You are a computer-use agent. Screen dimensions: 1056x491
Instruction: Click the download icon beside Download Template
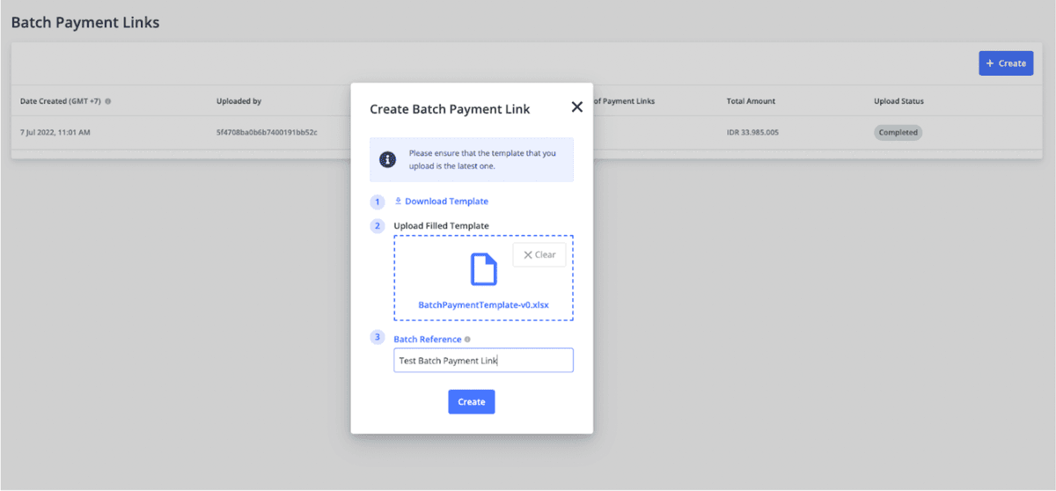[398, 202]
